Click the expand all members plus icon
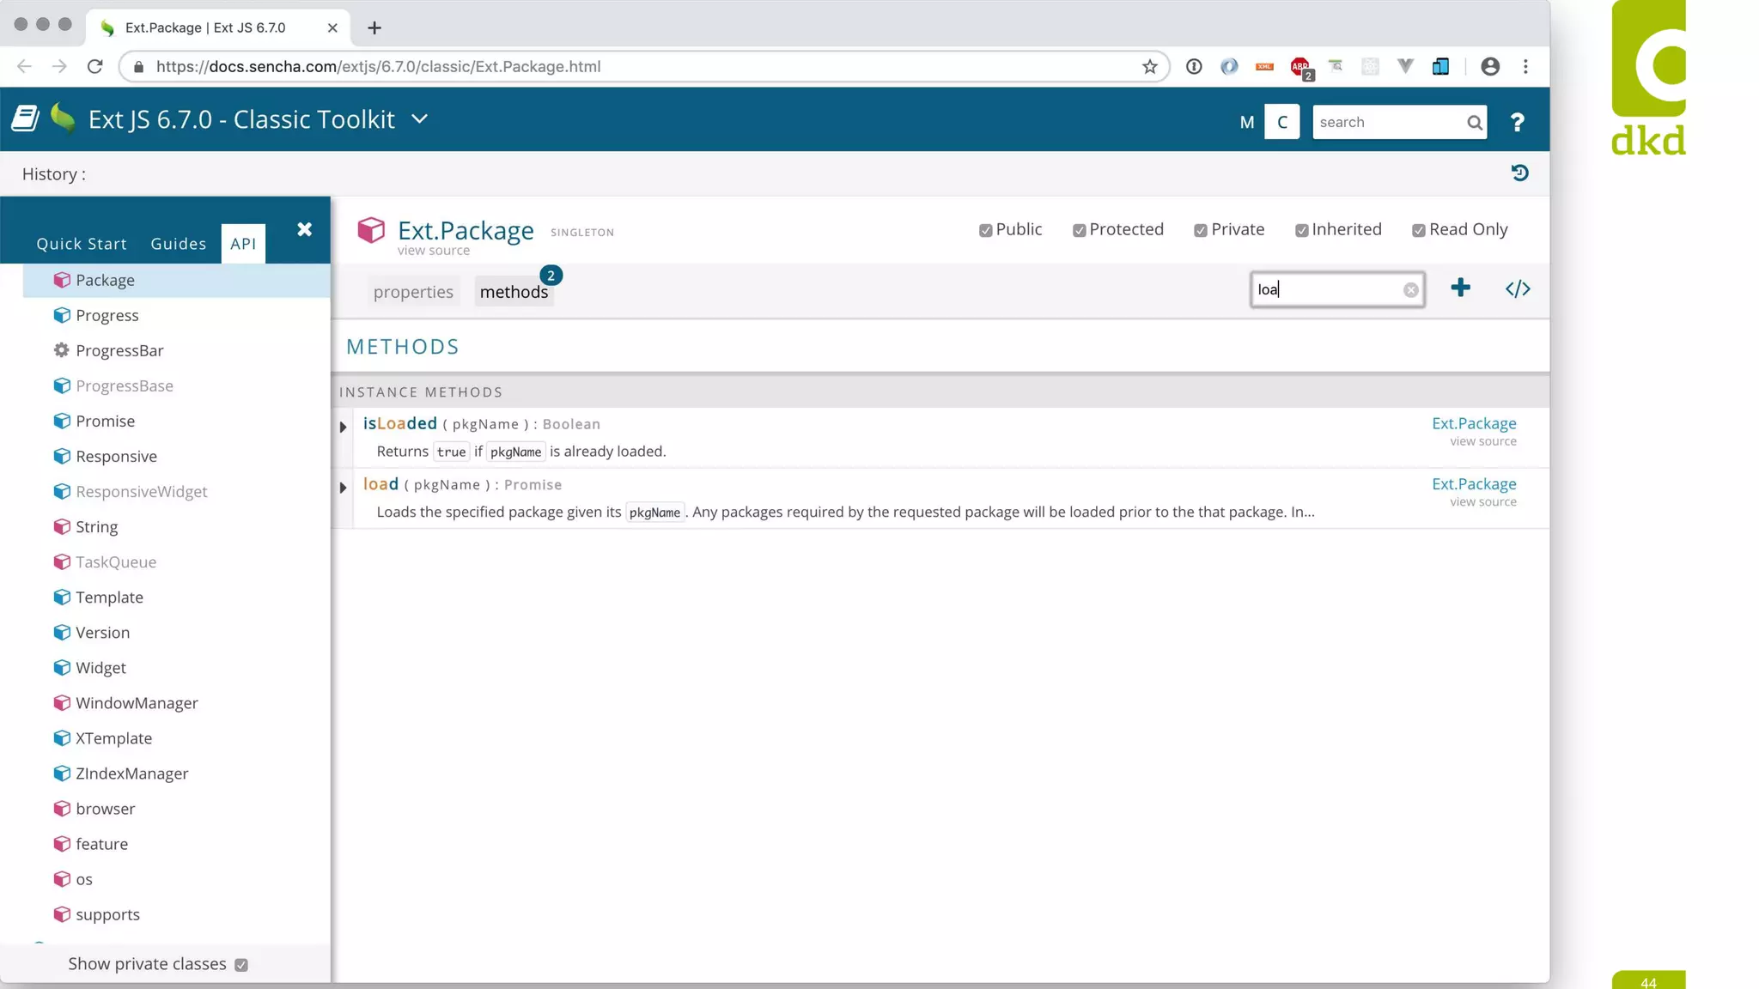Image resolution: width=1759 pixels, height=989 pixels. click(x=1460, y=288)
